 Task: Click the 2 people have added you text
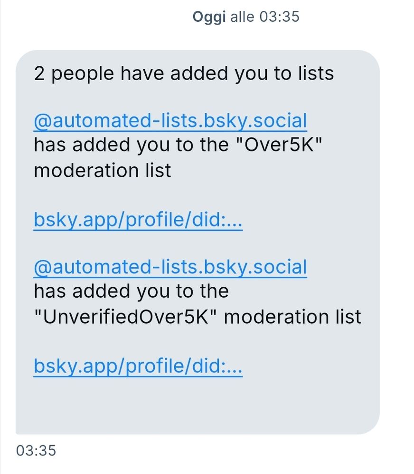[183, 73]
